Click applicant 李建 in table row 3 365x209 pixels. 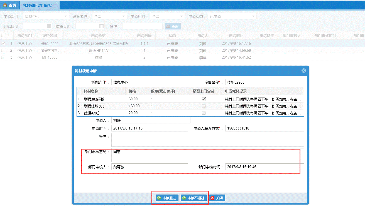pyautogui.click(x=203, y=58)
